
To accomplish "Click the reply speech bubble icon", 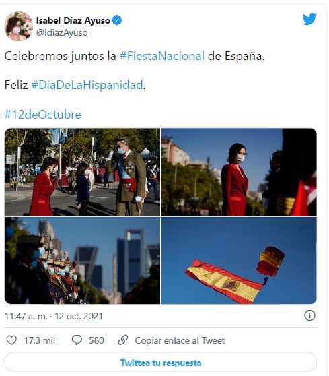I will click(x=77, y=340).
